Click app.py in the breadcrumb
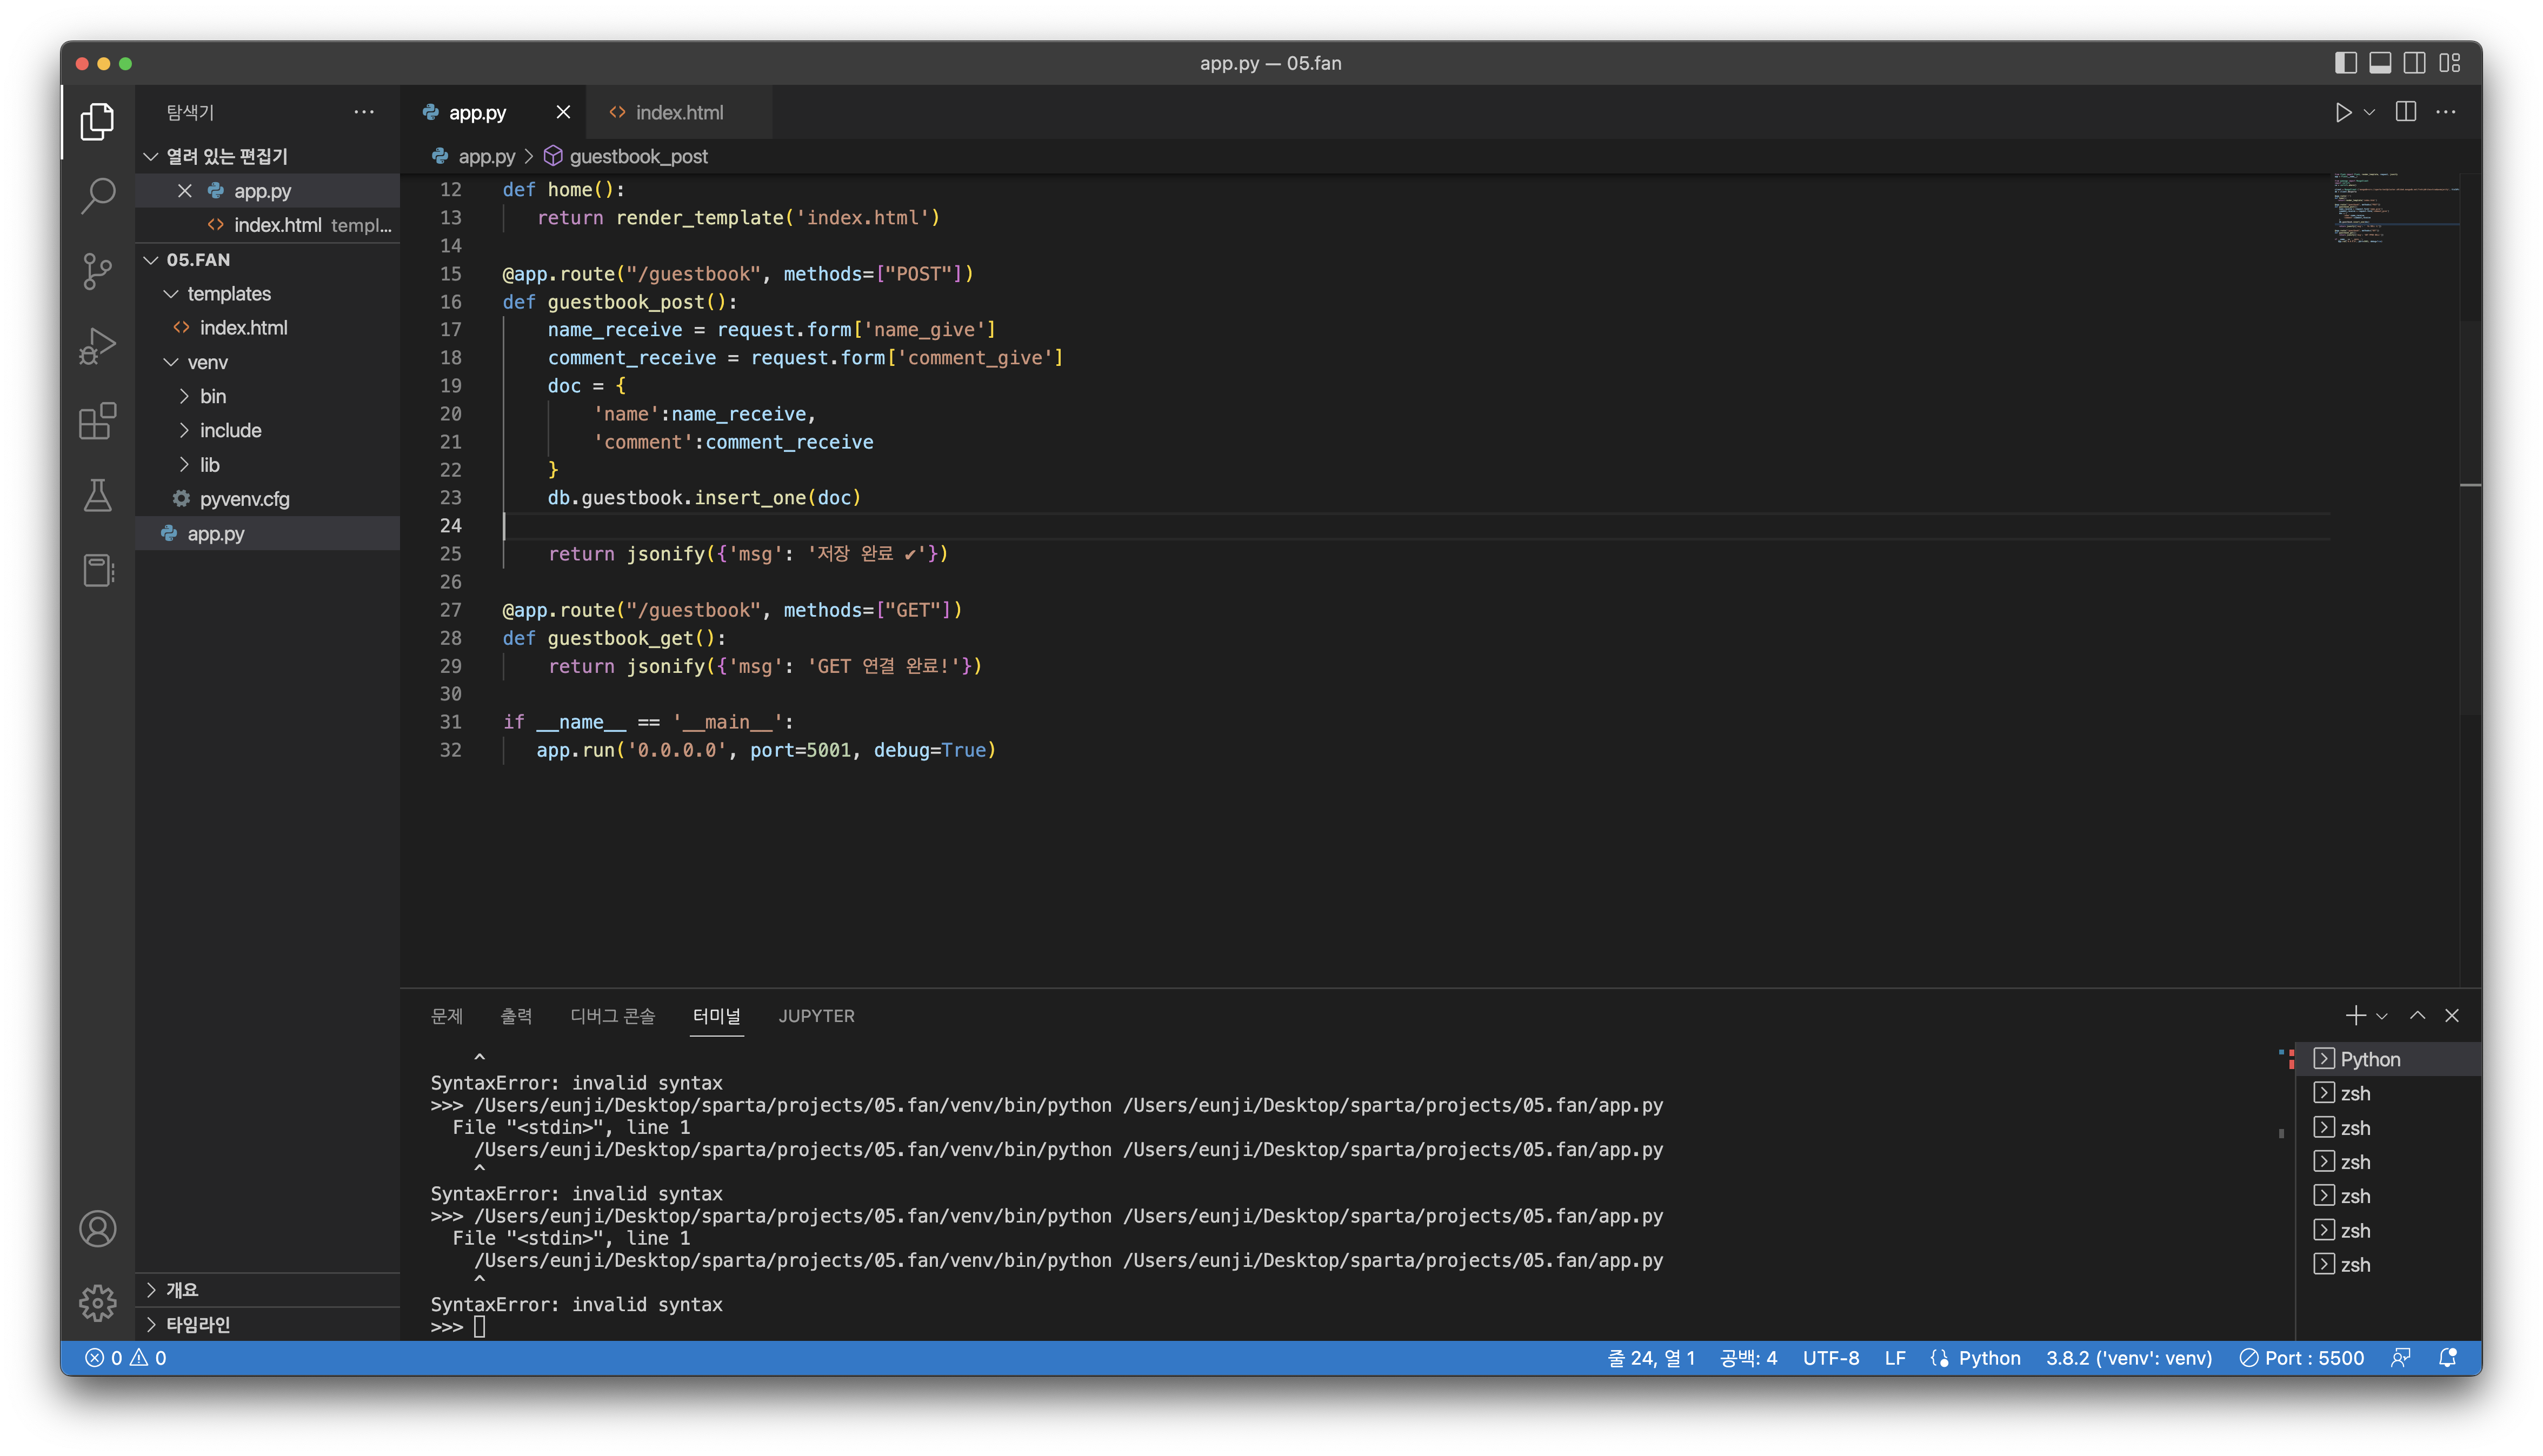The image size is (2543, 1456). 486,157
